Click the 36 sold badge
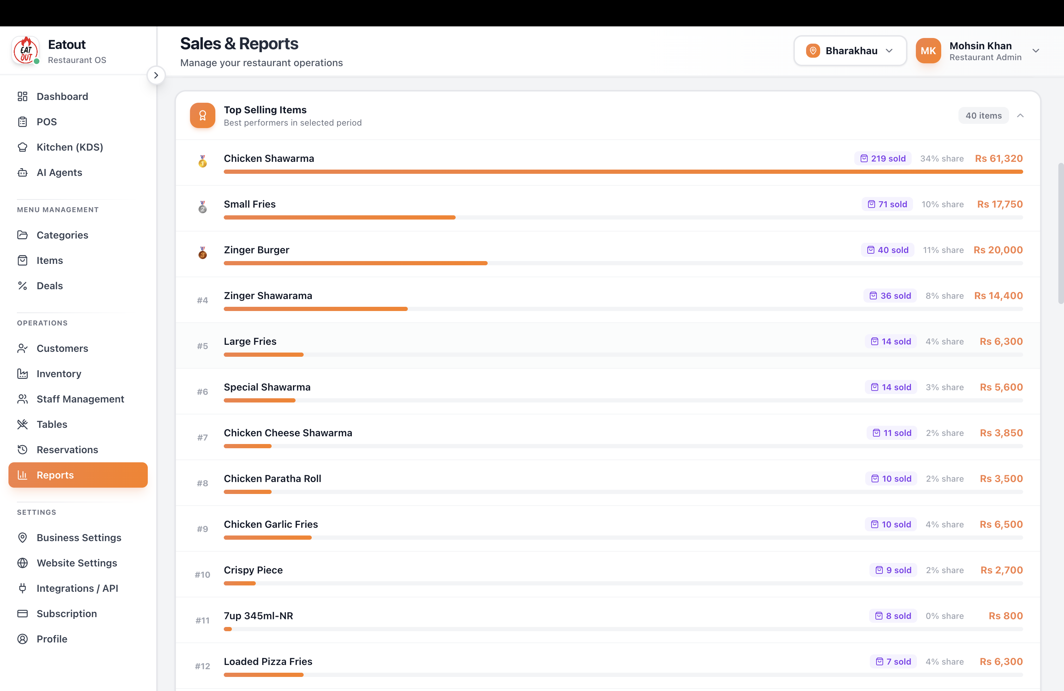Viewport: 1064px width, 691px height. click(x=890, y=296)
